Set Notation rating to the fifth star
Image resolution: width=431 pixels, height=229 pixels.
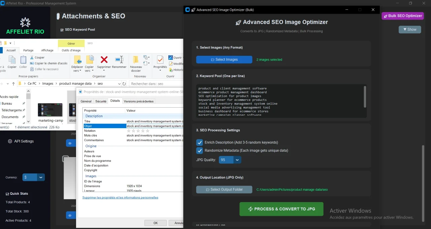pos(147,131)
